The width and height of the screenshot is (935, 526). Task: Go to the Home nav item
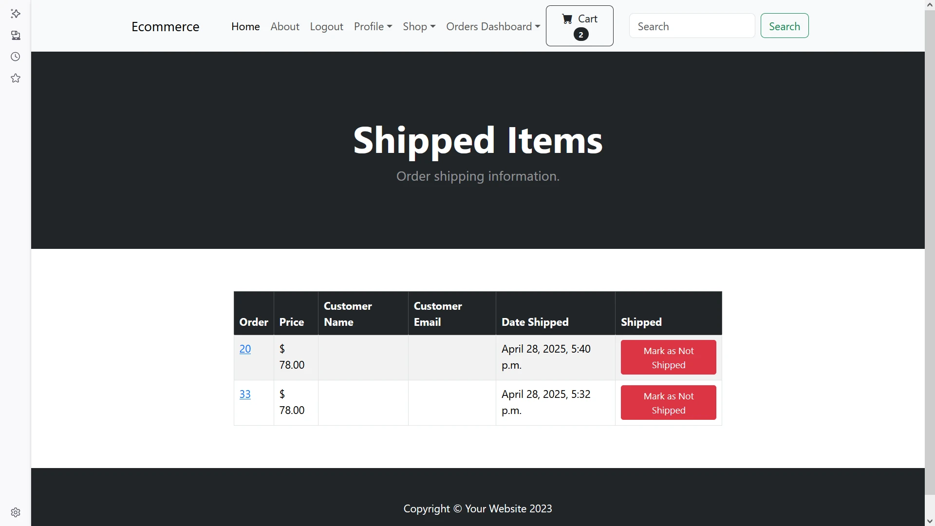point(245,26)
